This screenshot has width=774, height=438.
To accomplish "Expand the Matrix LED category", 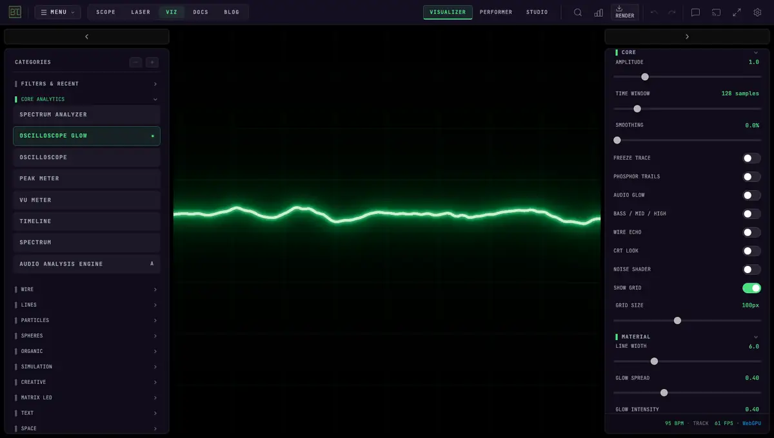I will [86, 398].
